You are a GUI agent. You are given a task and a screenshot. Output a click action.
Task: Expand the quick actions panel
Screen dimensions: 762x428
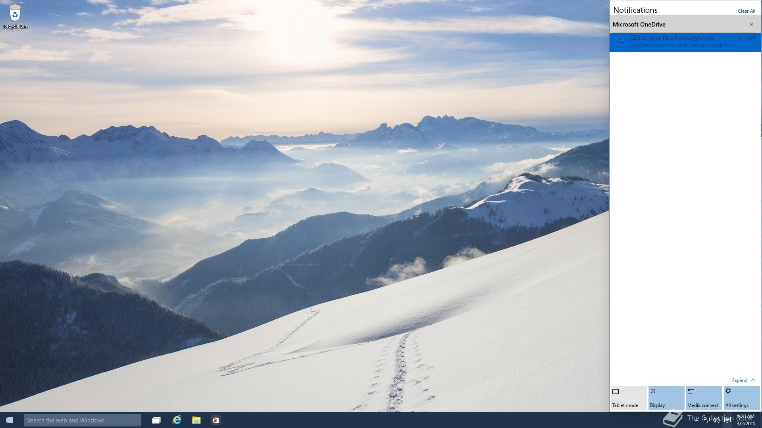point(743,380)
